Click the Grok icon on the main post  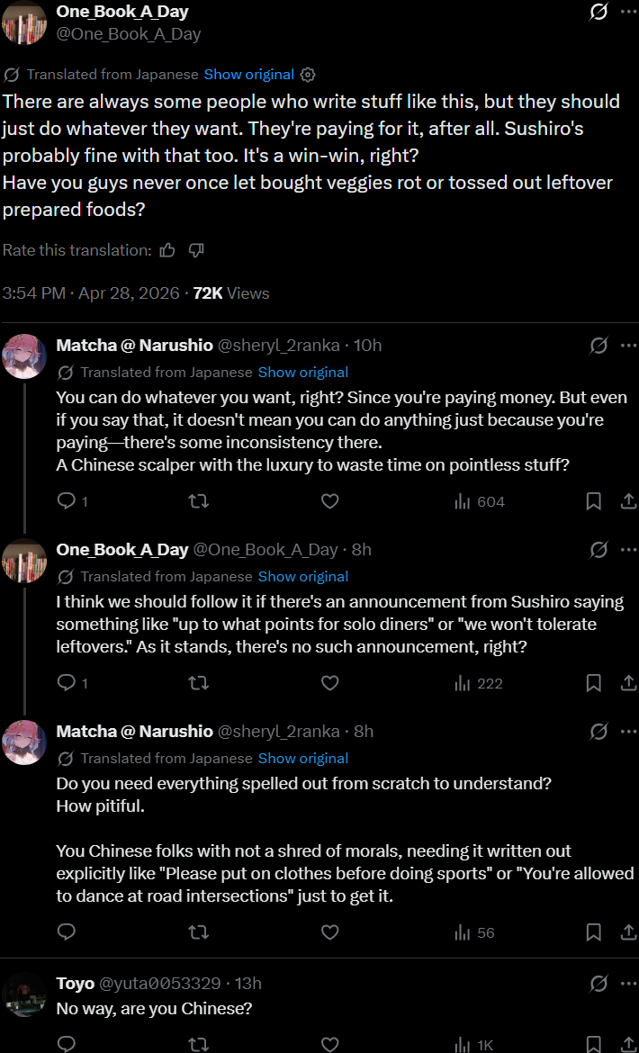(x=598, y=13)
